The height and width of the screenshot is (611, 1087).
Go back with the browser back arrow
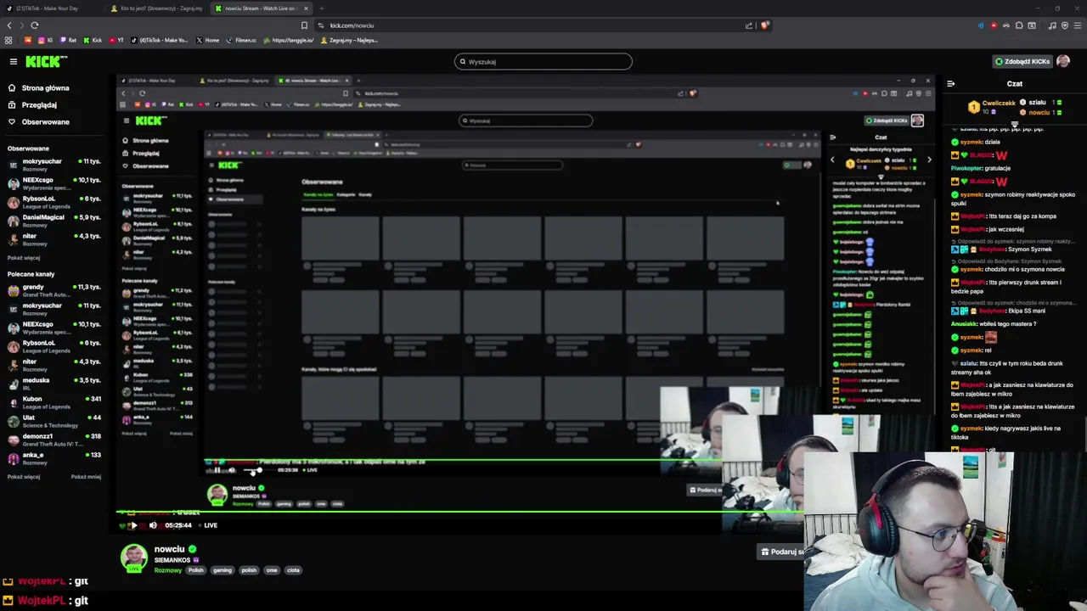pos(9,25)
